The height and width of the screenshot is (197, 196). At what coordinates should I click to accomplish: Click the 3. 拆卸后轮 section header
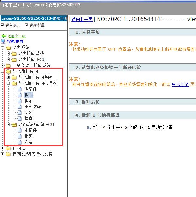(133, 102)
